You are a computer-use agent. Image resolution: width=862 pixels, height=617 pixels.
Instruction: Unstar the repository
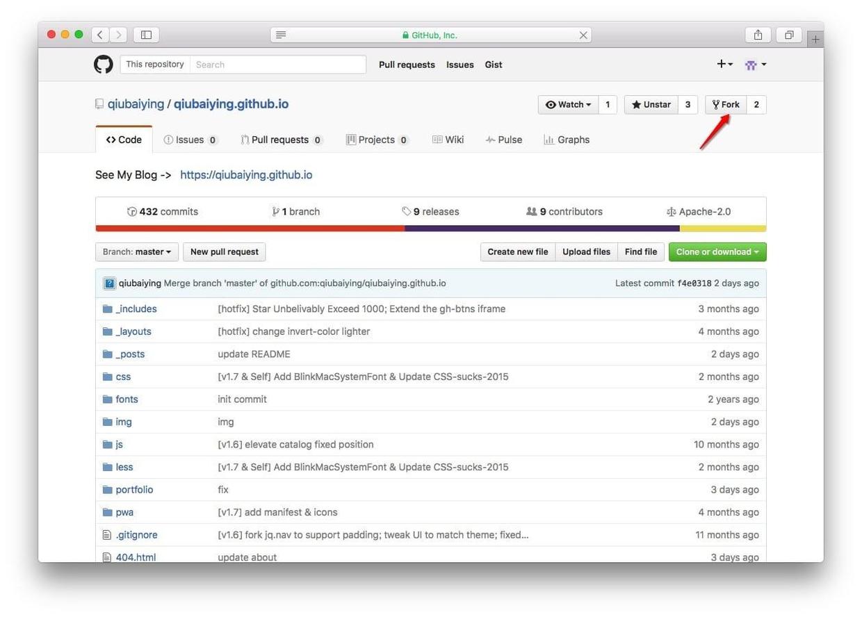coord(651,105)
